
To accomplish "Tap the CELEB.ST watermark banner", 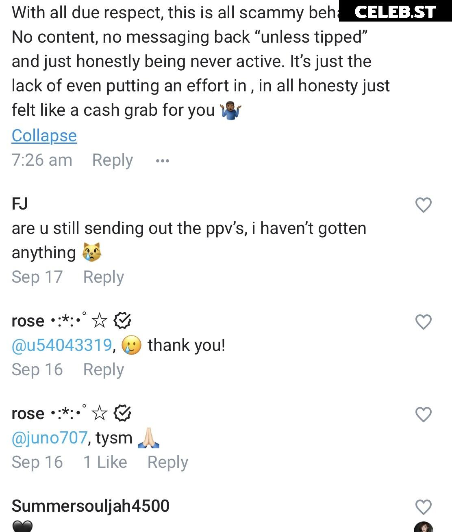I will [x=395, y=11].
